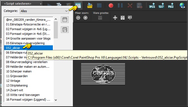Click the lower view mode button beside script list

coord(65,30)
